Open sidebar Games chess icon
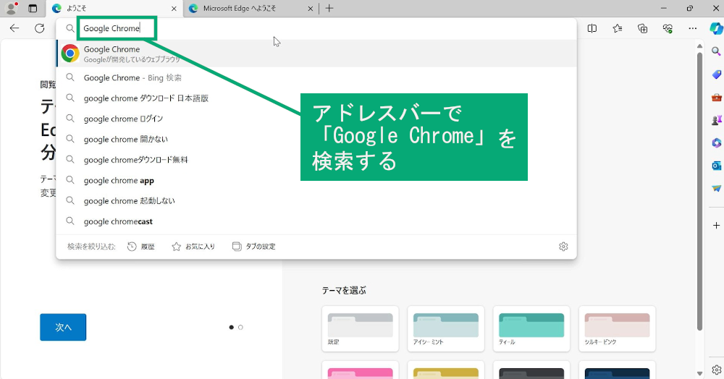Image resolution: width=724 pixels, height=379 pixels. coord(716,120)
